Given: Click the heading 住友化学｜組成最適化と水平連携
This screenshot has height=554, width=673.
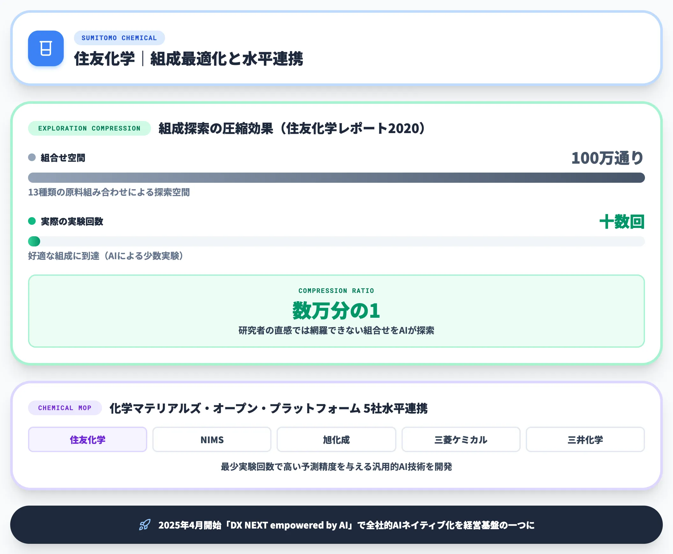Looking at the screenshot, I should [x=188, y=59].
